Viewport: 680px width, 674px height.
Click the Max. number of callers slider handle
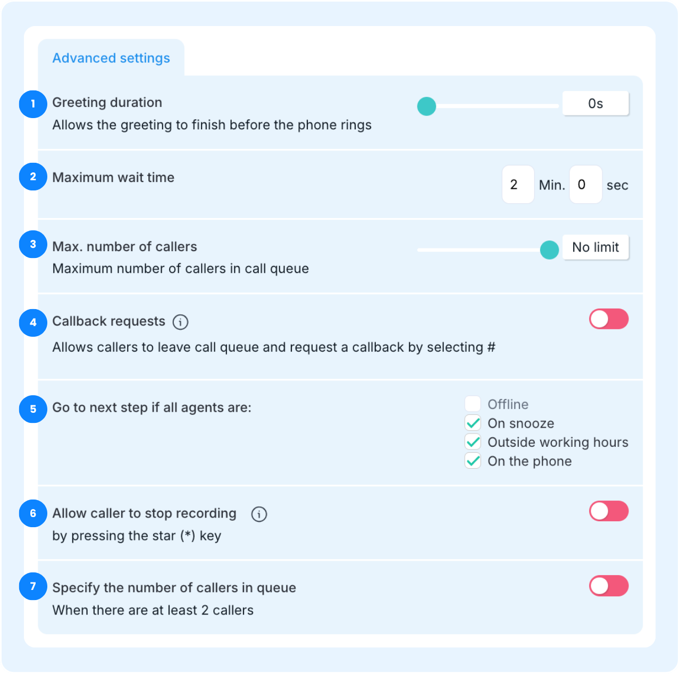tap(549, 249)
